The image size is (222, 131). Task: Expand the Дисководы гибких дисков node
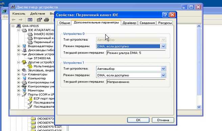click(19, 50)
